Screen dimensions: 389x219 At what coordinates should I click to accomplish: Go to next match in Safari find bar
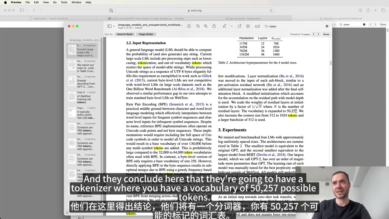(x=375, y=24)
